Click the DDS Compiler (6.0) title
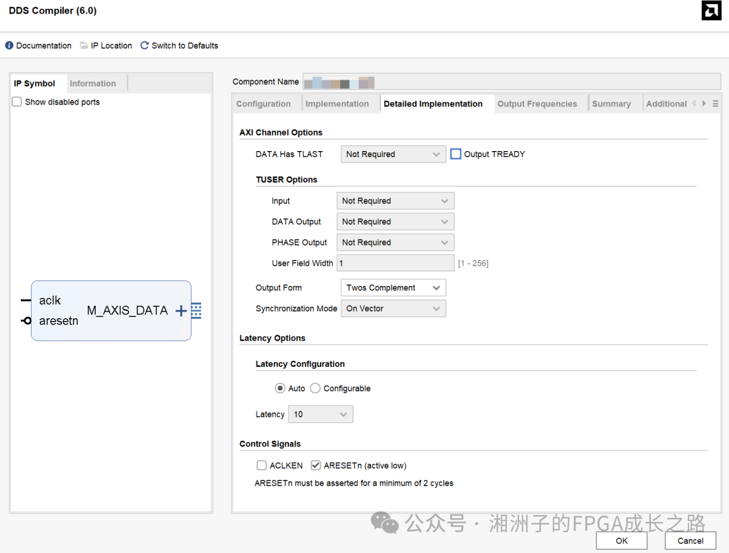The width and height of the screenshot is (729, 553). 53,11
